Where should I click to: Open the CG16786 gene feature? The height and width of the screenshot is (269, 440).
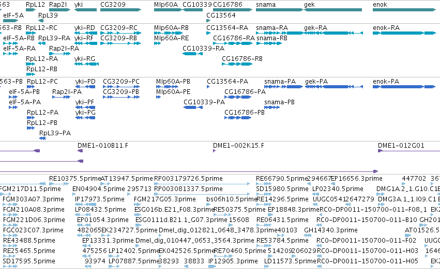pos(233,10)
